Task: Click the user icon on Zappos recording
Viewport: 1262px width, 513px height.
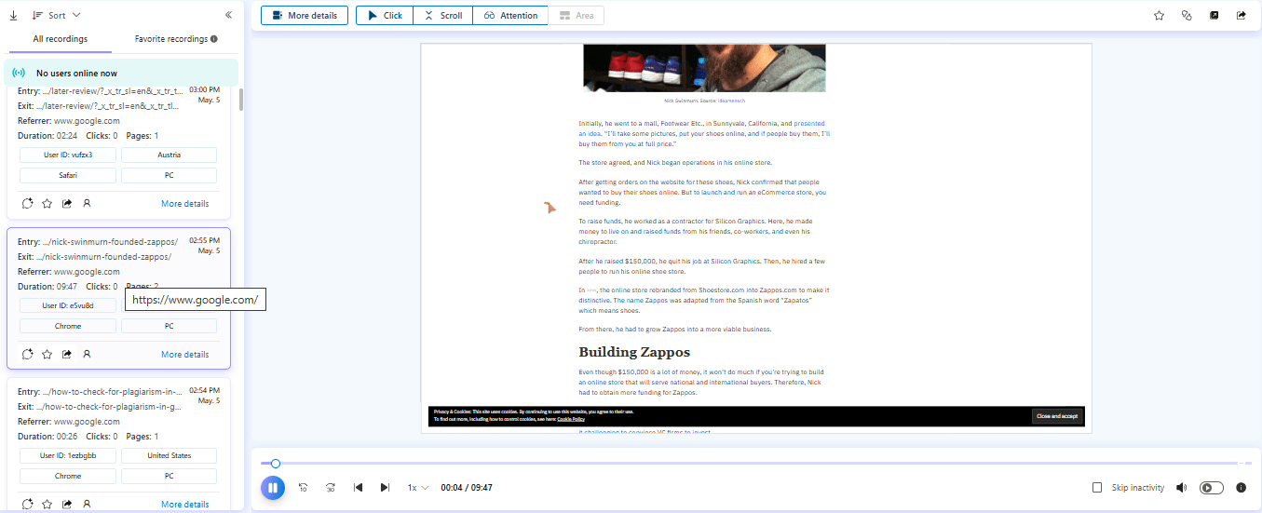Action: coord(87,354)
